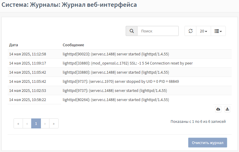The height and width of the screenshot is (152, 239).
Task: Click the Дата column header
Action: (14, 45)
